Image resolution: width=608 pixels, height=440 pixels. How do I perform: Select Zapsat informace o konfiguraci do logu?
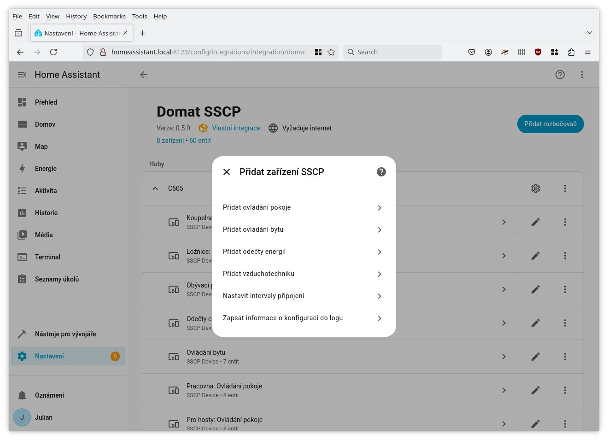[x=304, y=318]
